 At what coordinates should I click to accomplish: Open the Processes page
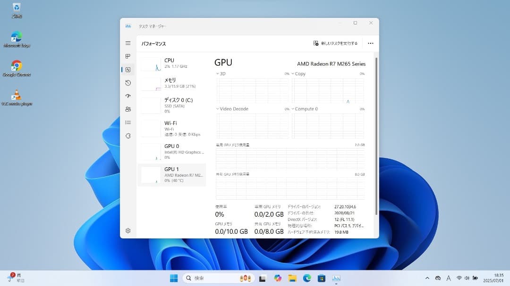click(127, 56)
